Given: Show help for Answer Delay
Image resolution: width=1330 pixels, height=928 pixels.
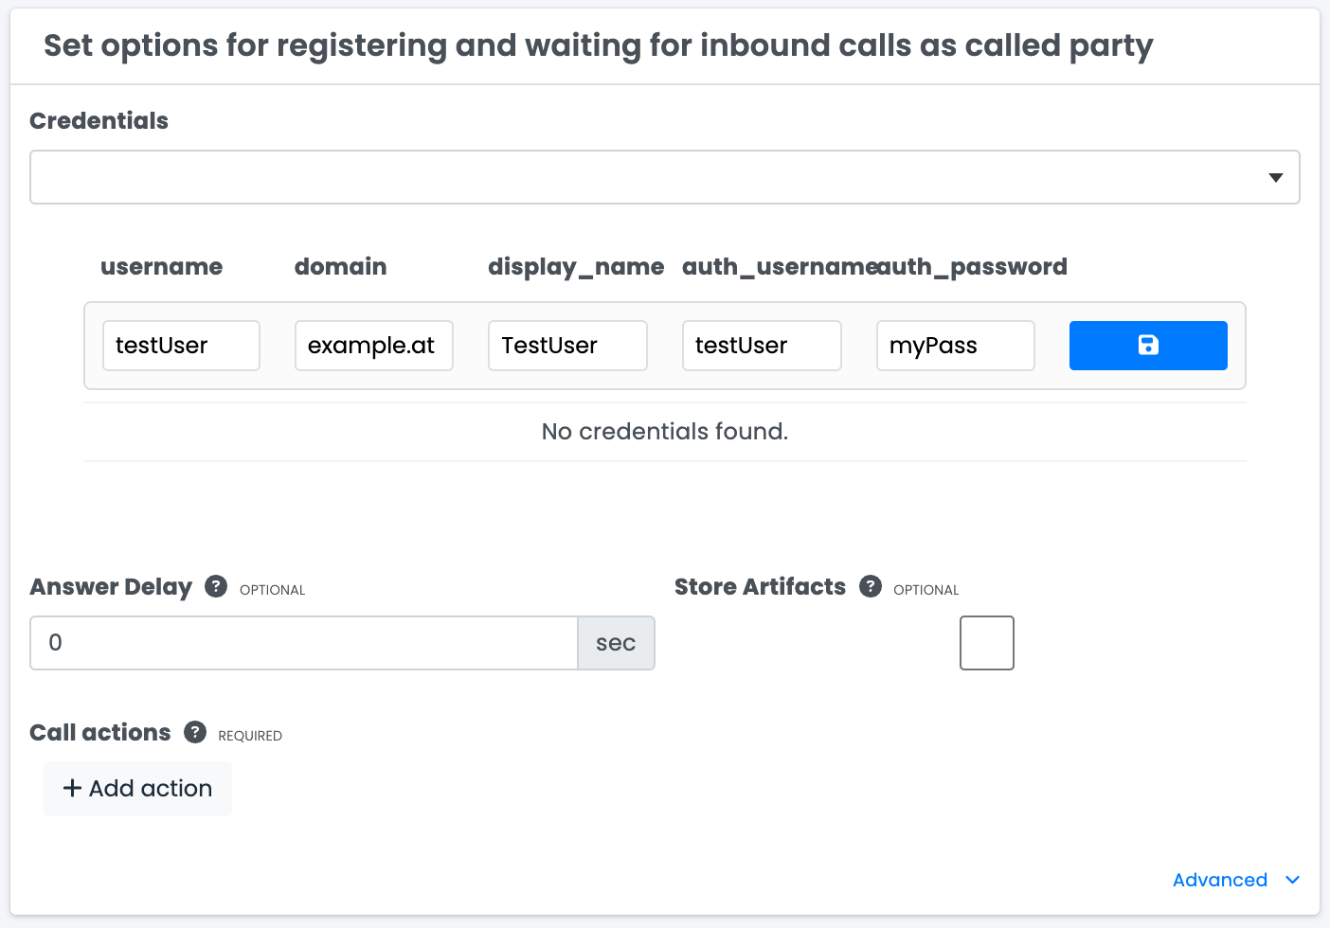Looking at the screenshot, I should tap(216, 586).
